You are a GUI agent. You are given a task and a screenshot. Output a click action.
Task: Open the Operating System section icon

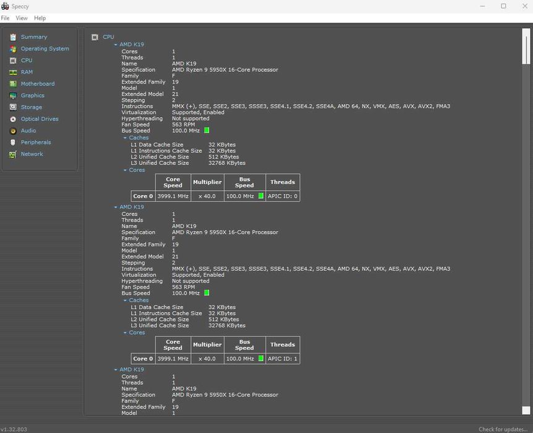(13, 49)
